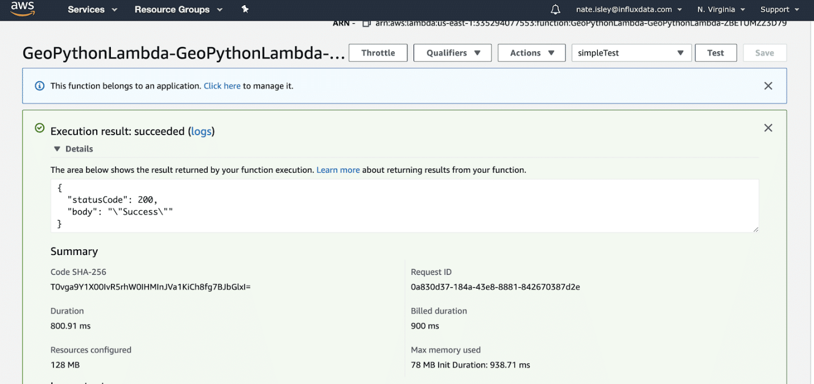Open the simpleTest event selector
Viewport: 814px width, 384px height.
[x=631, y=52]
